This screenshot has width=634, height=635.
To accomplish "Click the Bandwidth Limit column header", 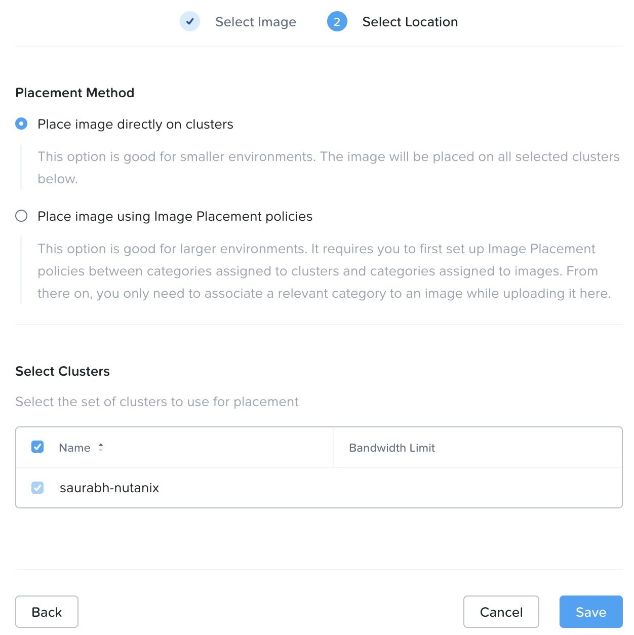I will pos(391,448).
